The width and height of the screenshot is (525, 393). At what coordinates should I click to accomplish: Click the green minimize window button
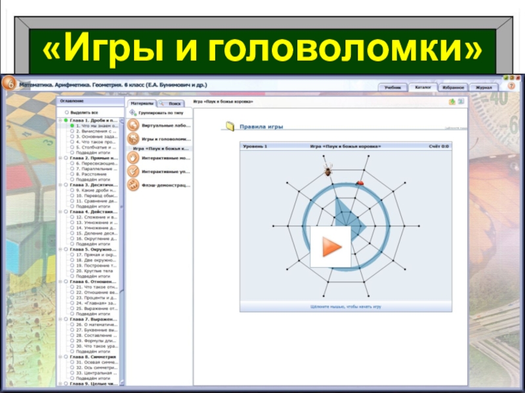coord(505,77)
